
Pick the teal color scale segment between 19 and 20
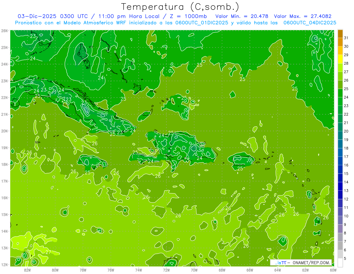pyautogui.click(x=340, y=135)
